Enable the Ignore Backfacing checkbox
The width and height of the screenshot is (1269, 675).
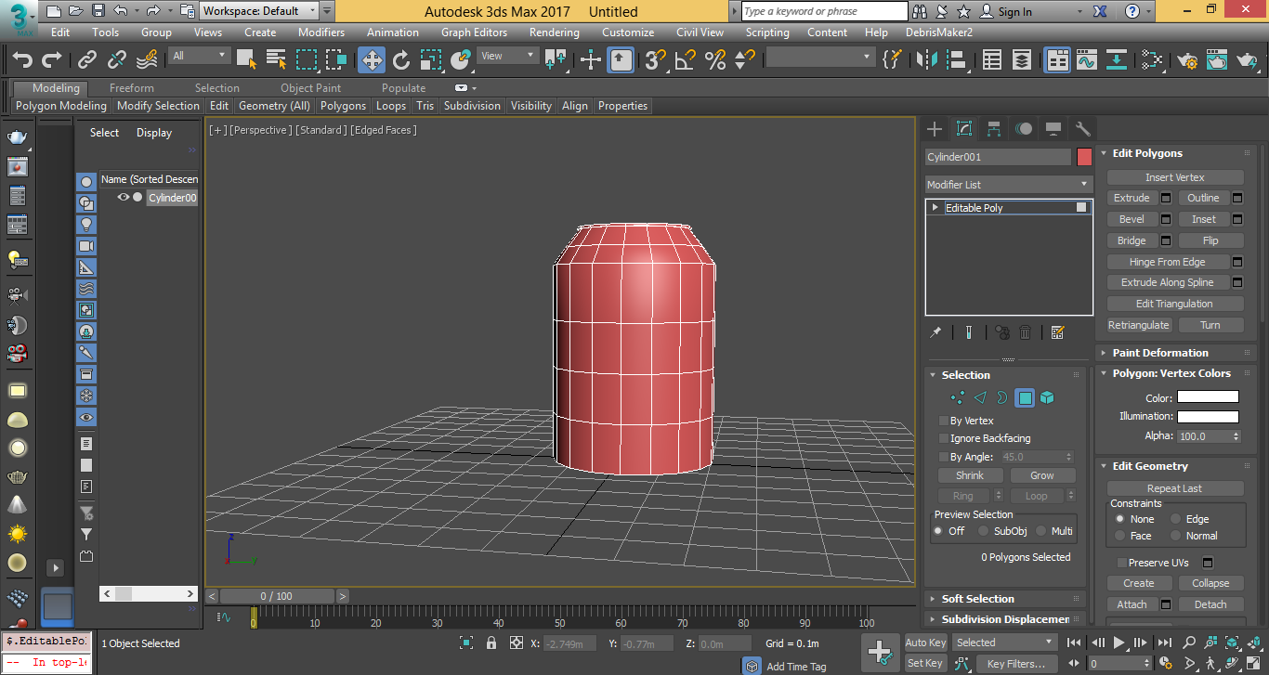944,438
